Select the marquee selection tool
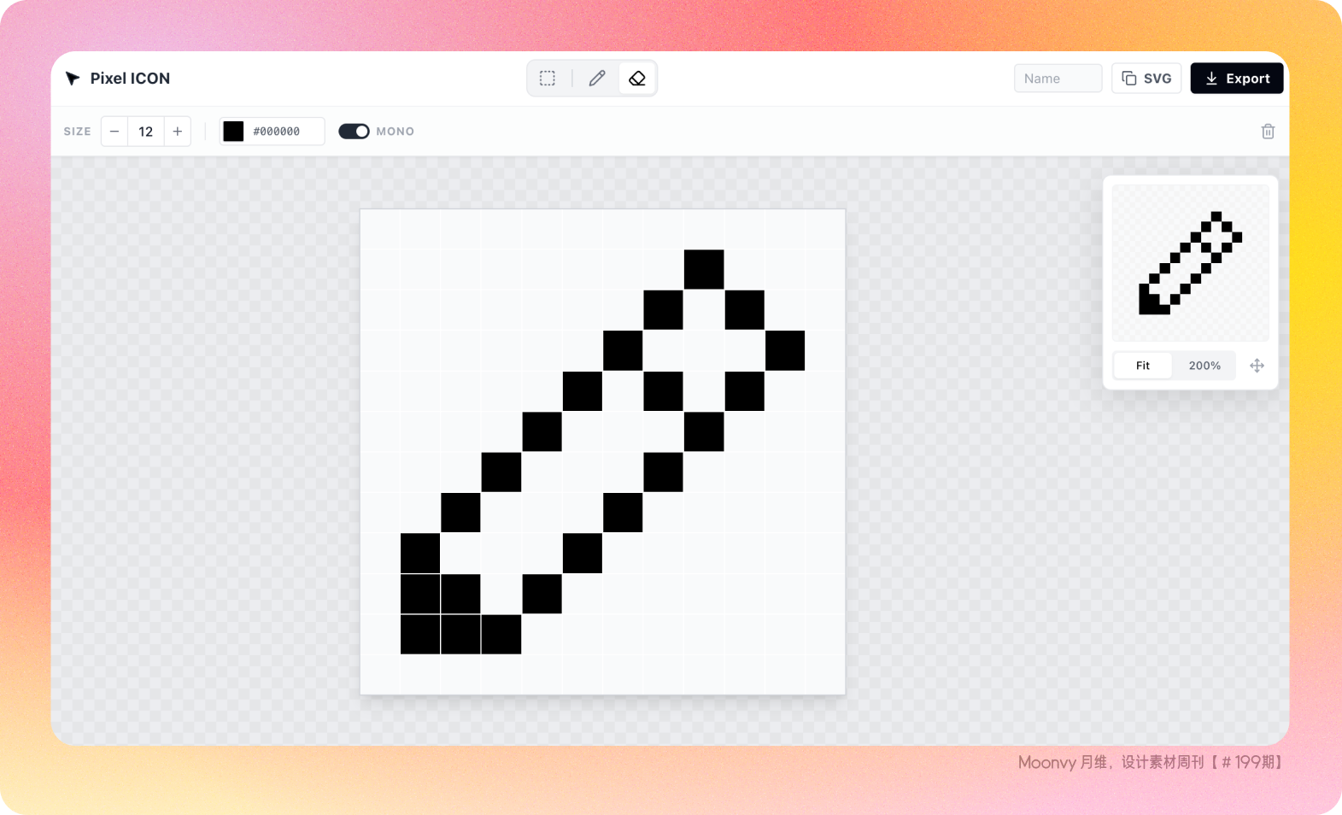This screenshot has height=815, width=1342. click(x=548, y=79)
